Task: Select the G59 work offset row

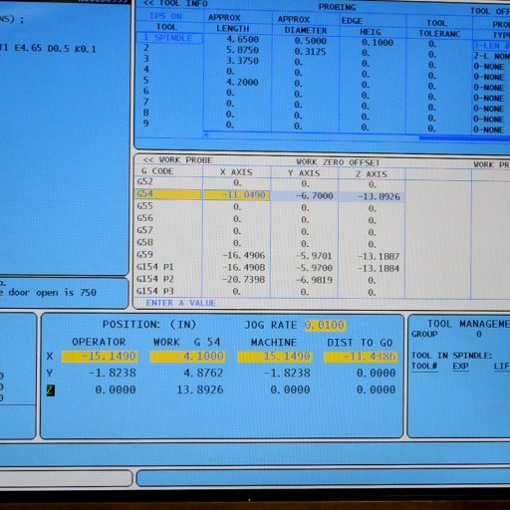Action: [x=271, y=255]
